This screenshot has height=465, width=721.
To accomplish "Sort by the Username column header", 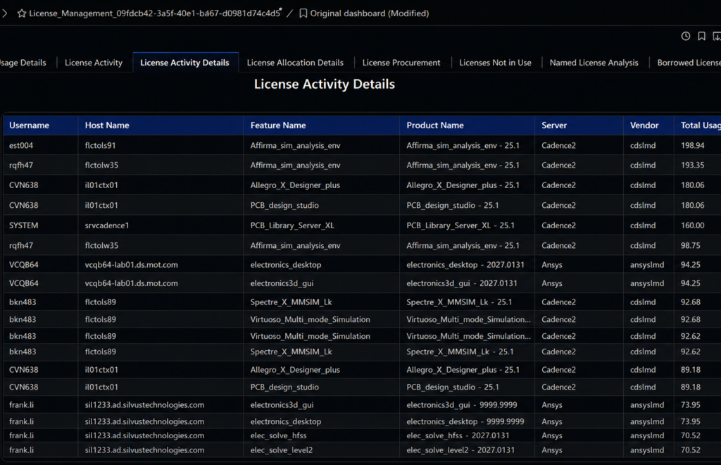I will 29,125.
